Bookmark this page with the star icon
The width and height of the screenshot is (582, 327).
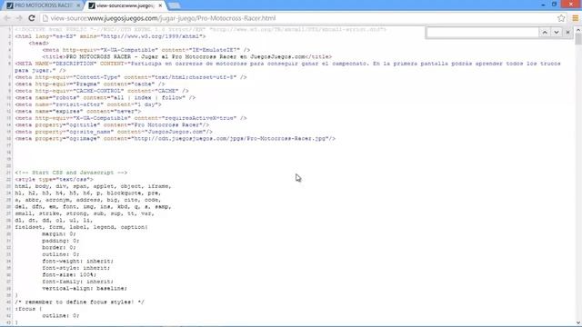(561, 18)
